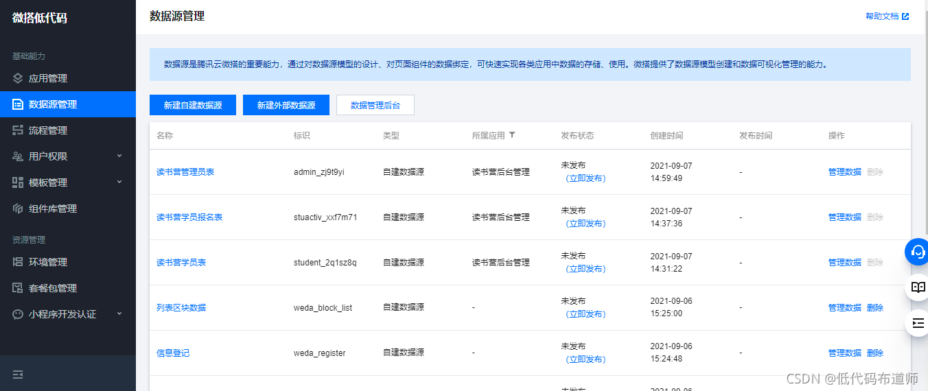This screenshot has width=928, height=391.
Task: Click identifier weda_block_list
Action: [323, 307]
